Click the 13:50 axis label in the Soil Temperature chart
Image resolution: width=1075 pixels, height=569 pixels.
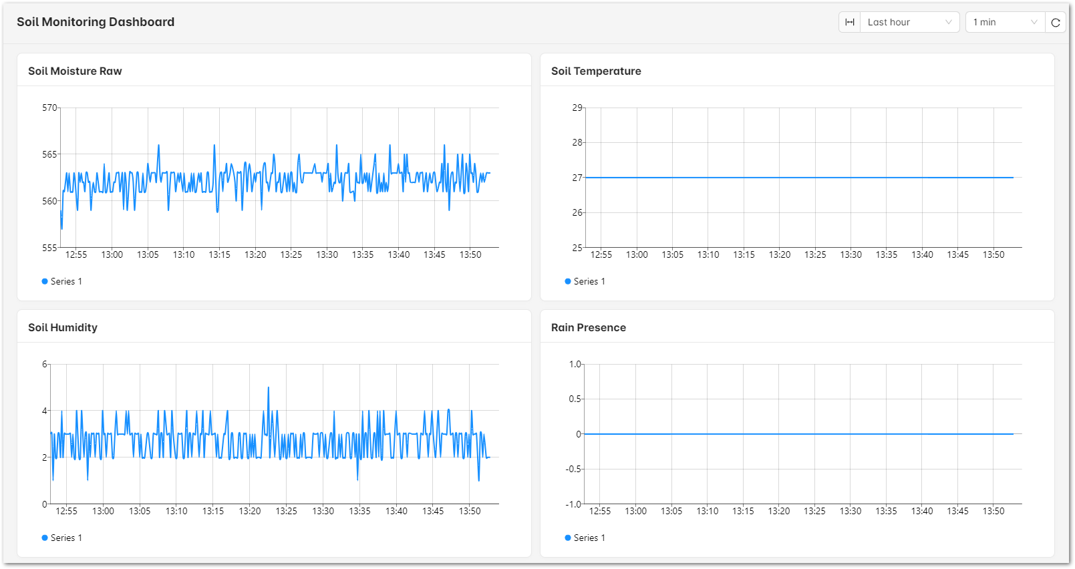pos(993,254)
